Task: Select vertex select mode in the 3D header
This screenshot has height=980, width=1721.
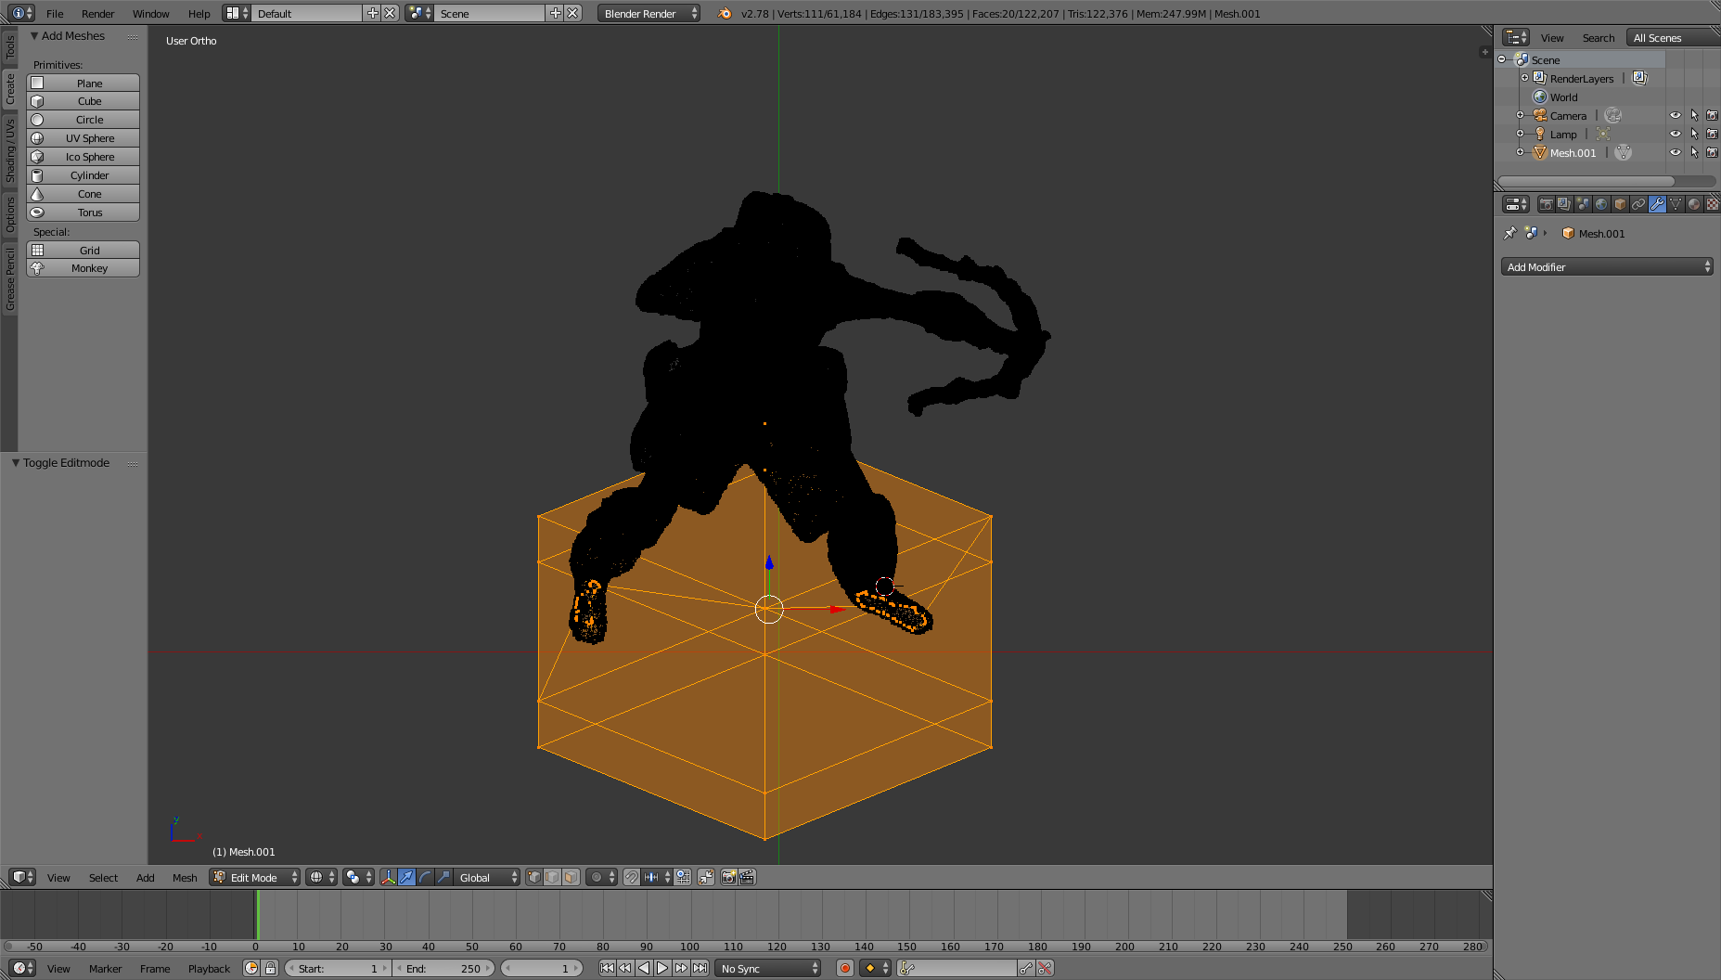Action: tap(533, 877)
